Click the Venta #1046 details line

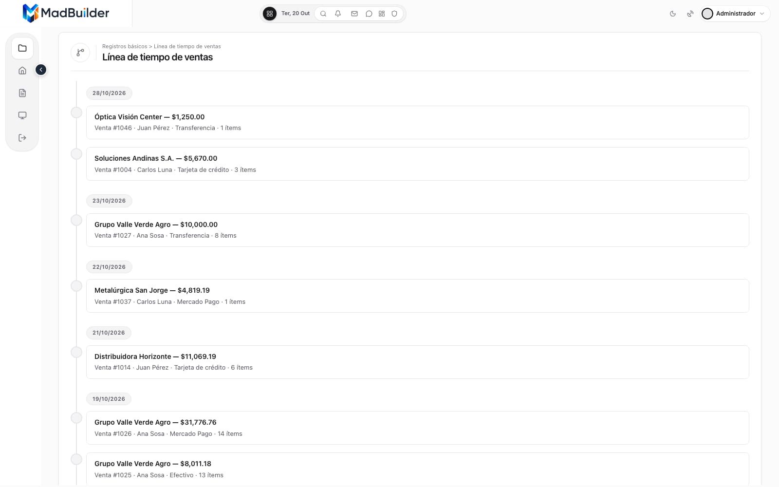pyautogui.click(x=167, y=128)
